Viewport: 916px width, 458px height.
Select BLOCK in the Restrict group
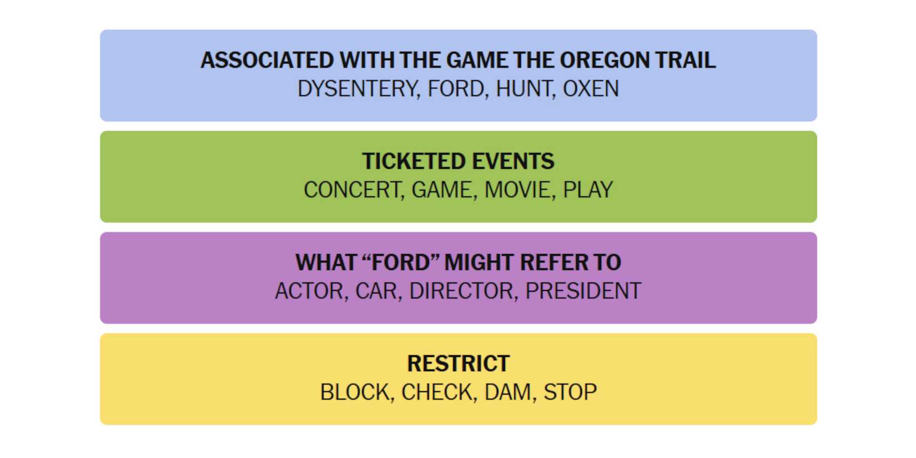[355, 391]
